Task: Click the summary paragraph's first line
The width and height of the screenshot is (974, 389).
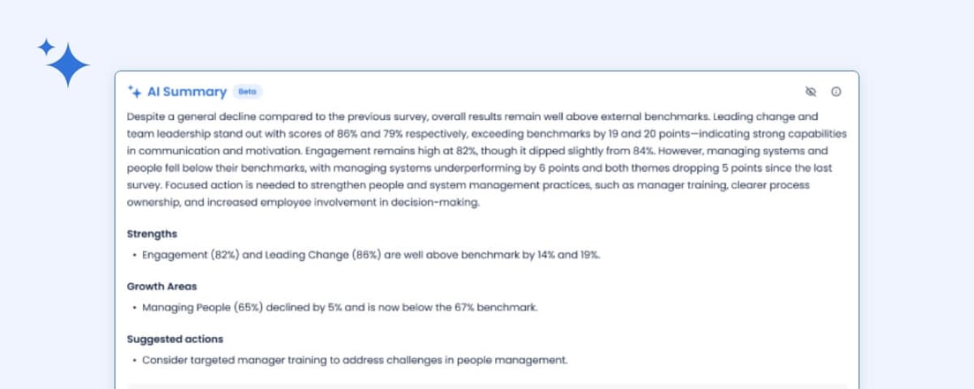Action: click(x=473, y=116)
